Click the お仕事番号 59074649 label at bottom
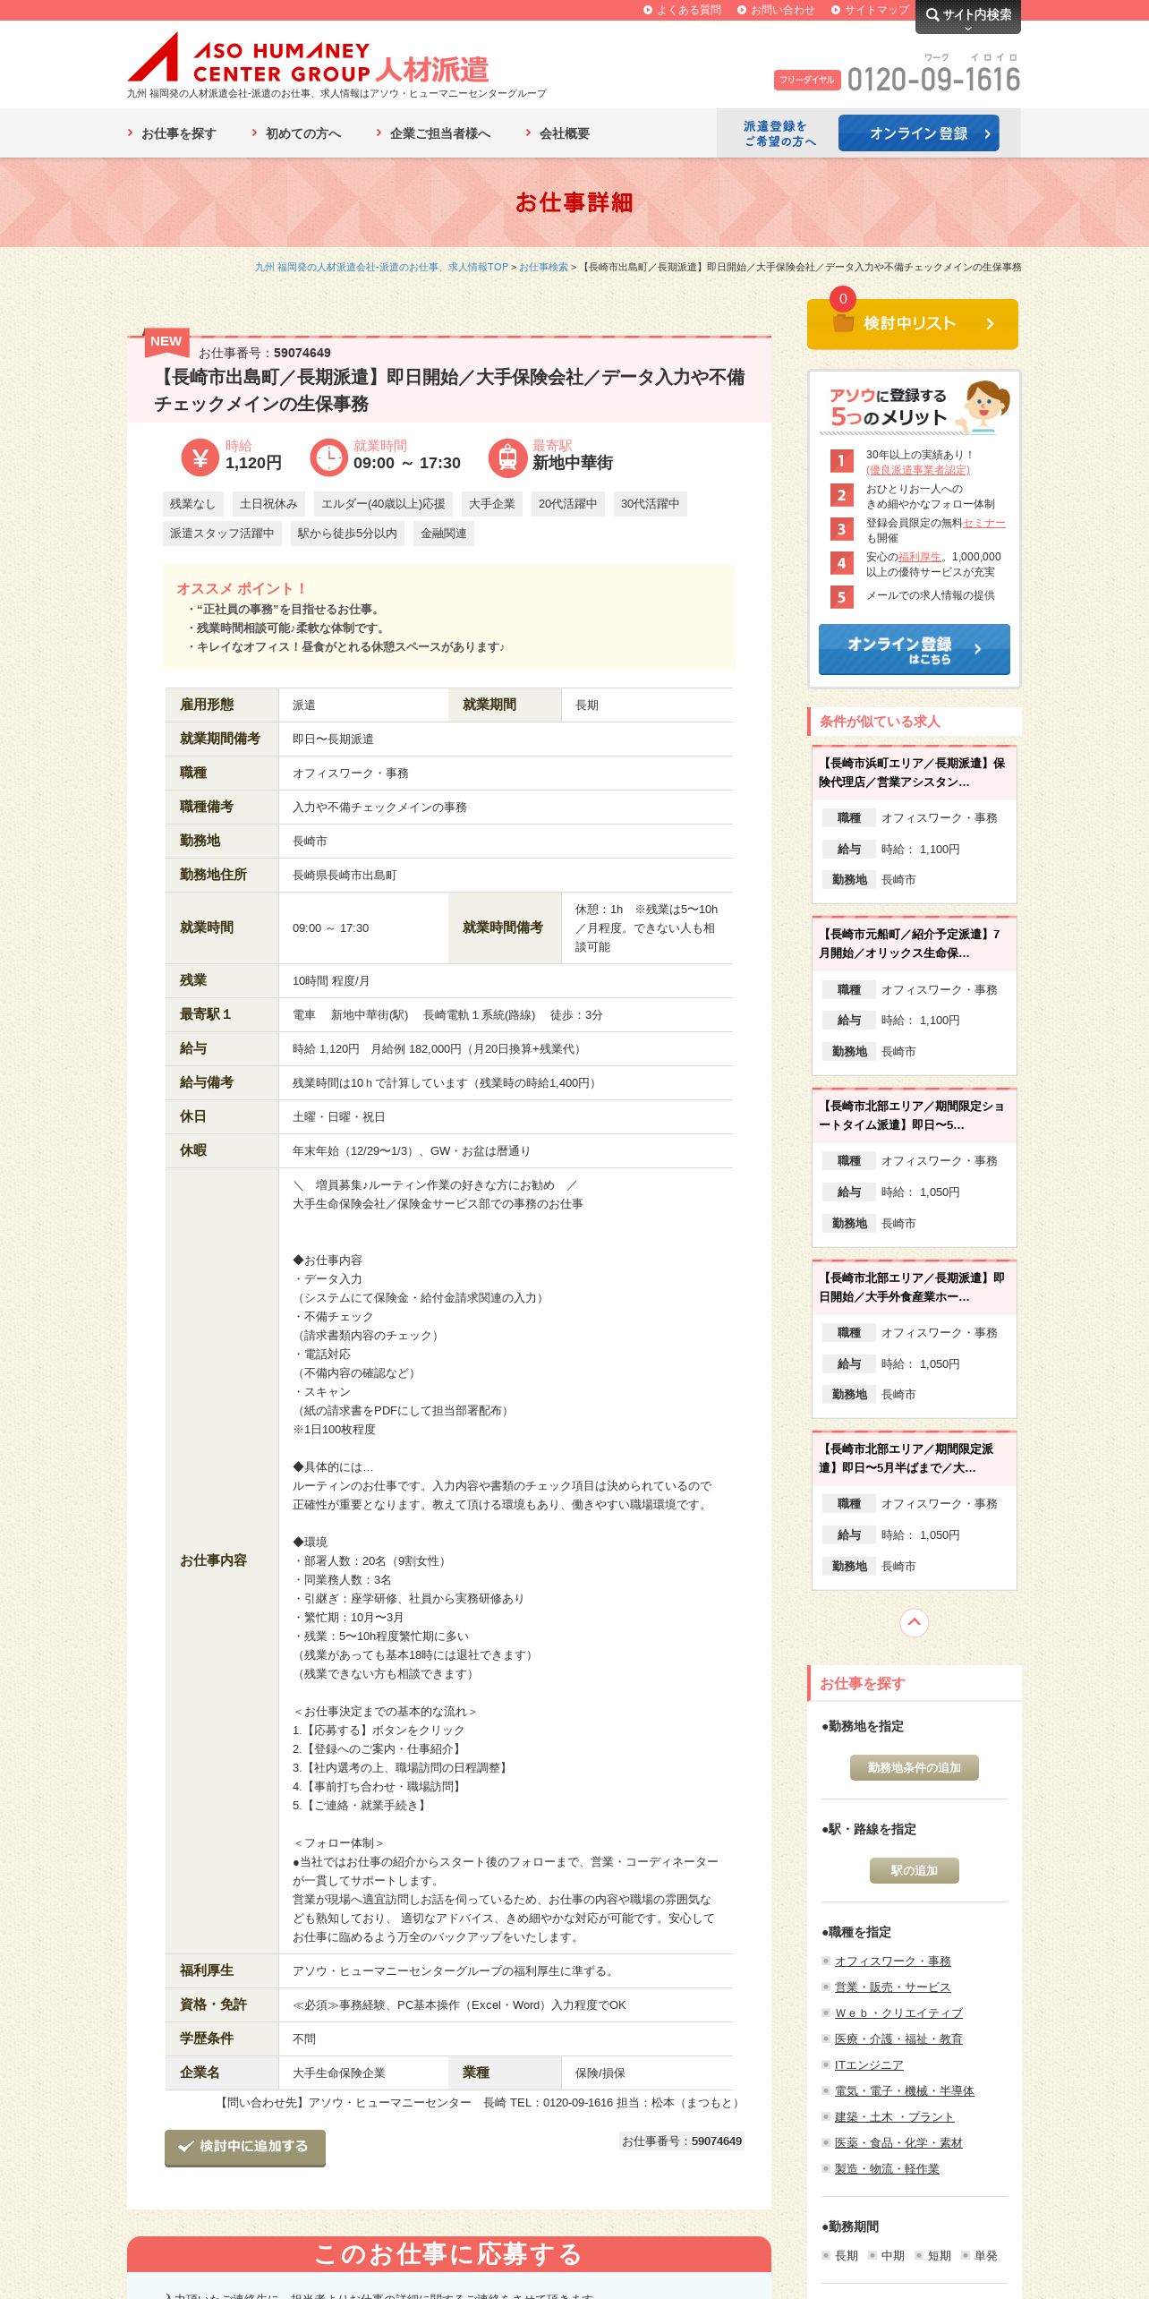The width and height of the screenshot is (1149, 2299). (682, 2141)
